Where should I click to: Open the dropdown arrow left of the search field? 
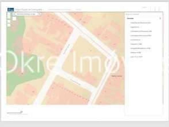pos(15,14)
